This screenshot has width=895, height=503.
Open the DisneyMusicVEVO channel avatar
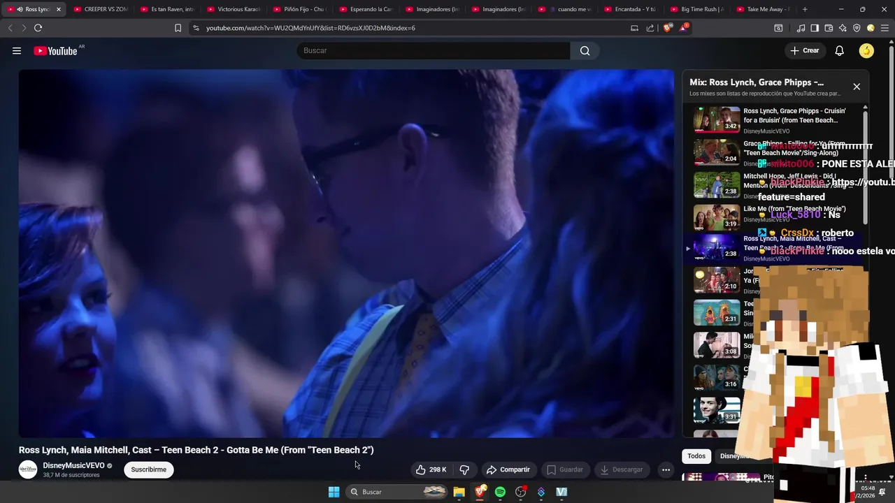click(28, 469)
